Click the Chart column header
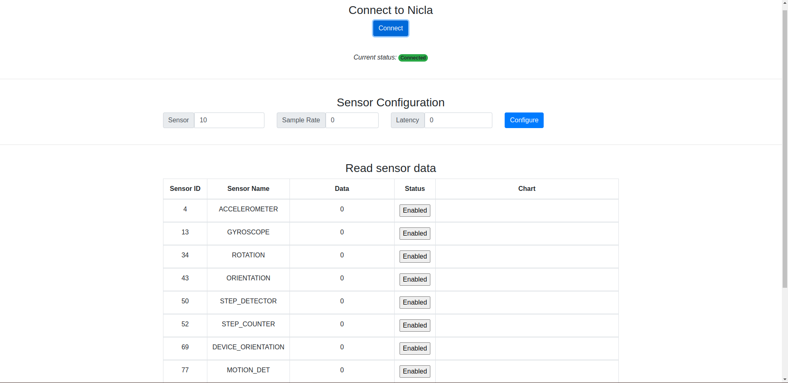788x383 pixels. pyautogui.click(x=526, y=189)
